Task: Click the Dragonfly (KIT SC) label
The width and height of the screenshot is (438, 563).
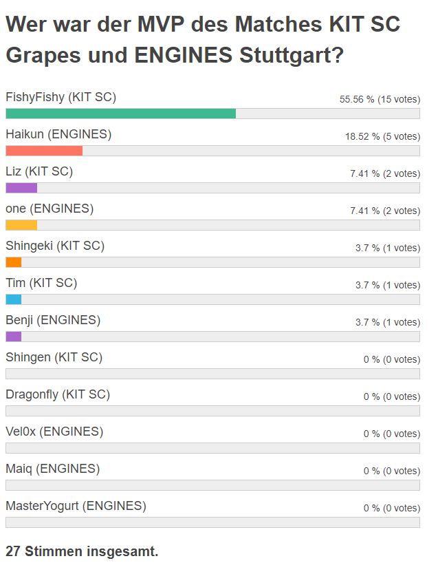Action: 58,394
